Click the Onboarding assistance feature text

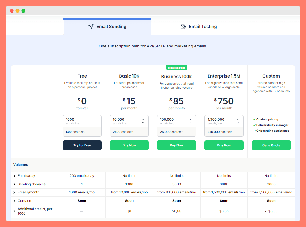pos(273,131)
